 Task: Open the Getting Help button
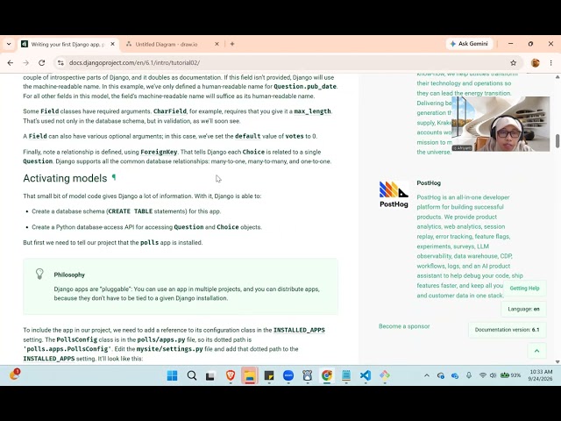[524, 289]
